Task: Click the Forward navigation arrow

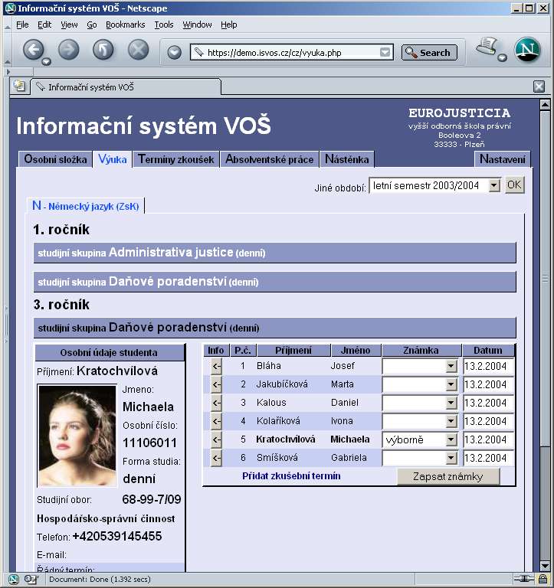Action: [x=69, y=51]
